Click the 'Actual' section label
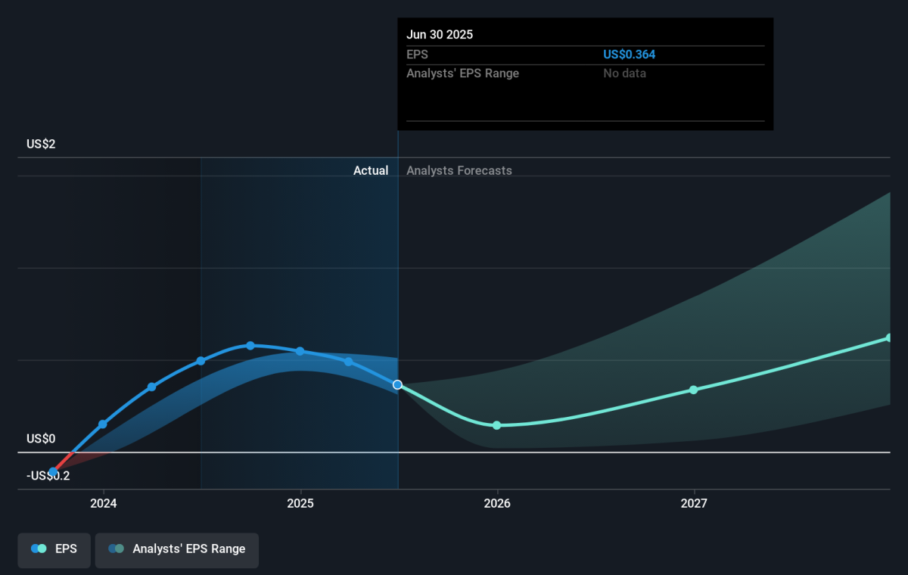 pos(371,171)
